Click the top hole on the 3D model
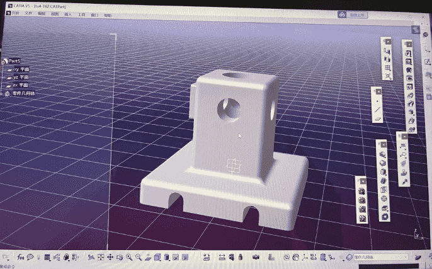 234,76
